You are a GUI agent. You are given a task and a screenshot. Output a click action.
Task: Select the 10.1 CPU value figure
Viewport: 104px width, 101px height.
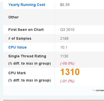64,47
